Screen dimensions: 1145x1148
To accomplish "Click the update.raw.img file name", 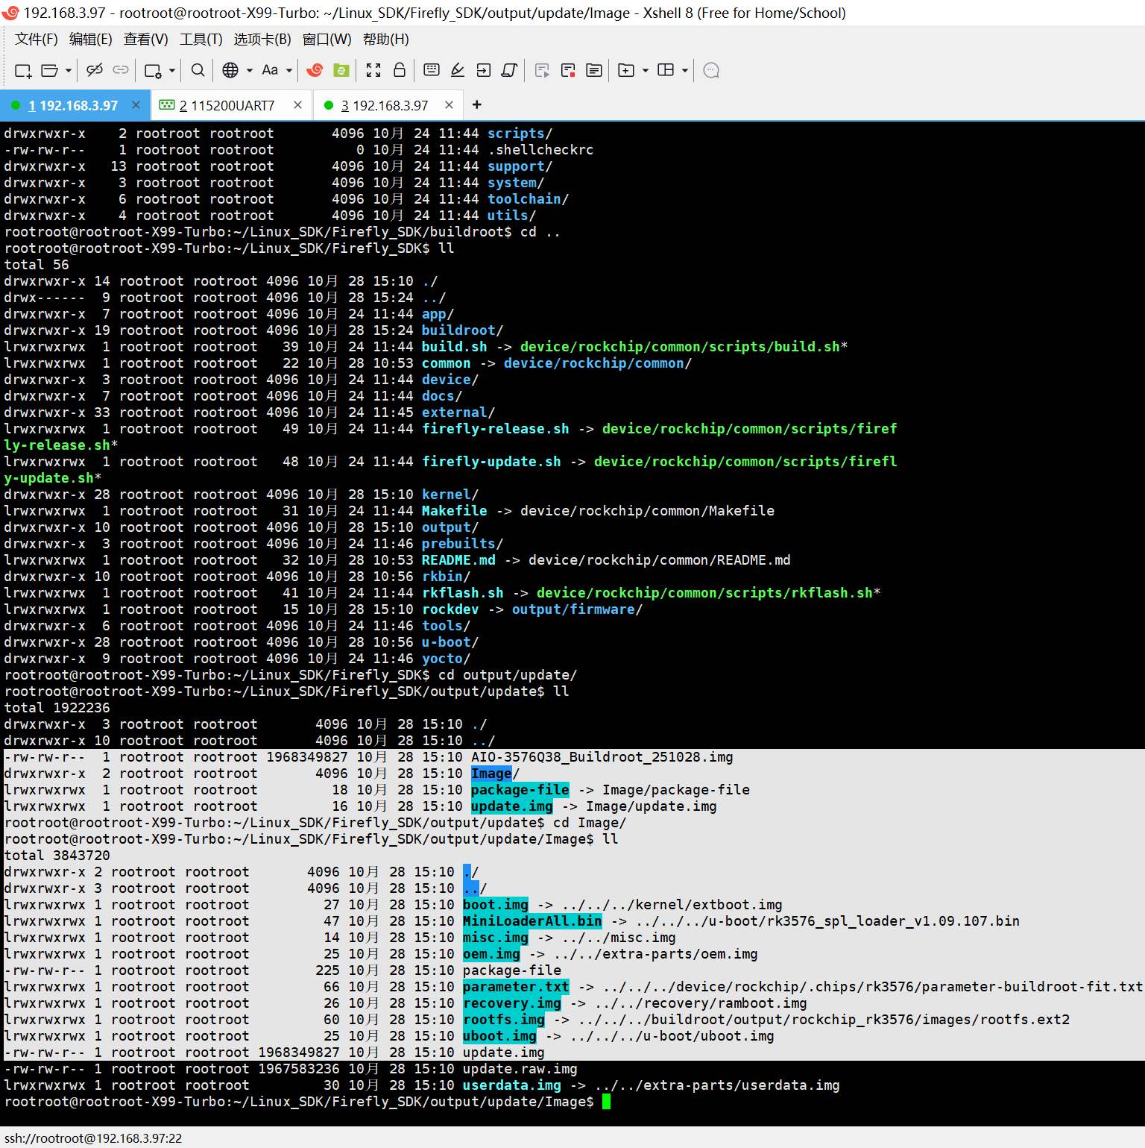I will [x=520, y=1069].
